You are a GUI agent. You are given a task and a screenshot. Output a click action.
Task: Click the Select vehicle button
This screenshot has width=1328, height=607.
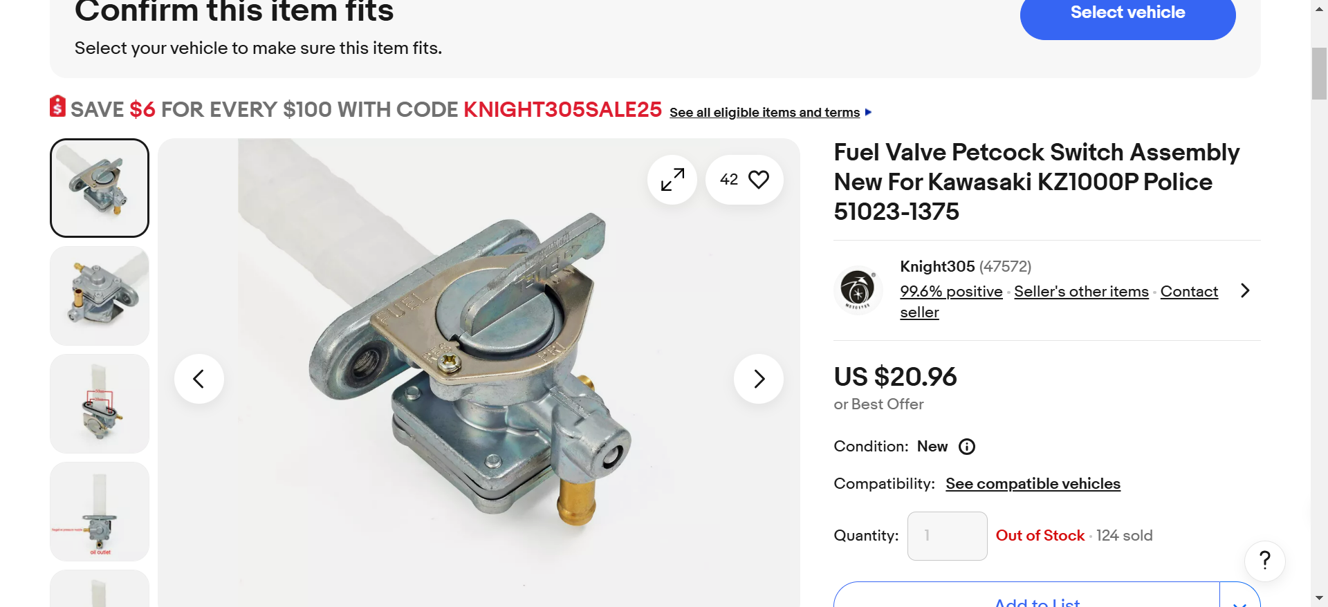tap(1127, 14)
